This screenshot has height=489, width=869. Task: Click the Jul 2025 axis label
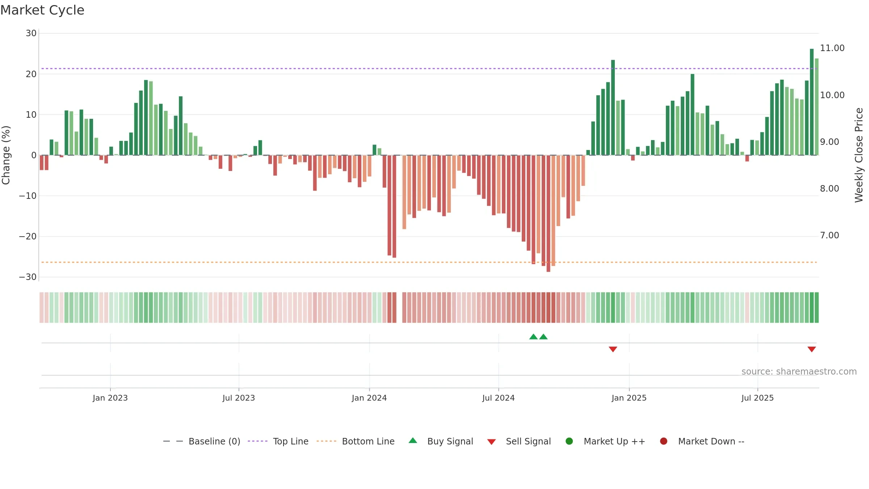click(x=757, y=398)
